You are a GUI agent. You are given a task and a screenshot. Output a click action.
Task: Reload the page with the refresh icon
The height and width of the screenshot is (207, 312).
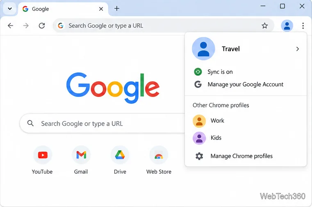tap(42, 25)
